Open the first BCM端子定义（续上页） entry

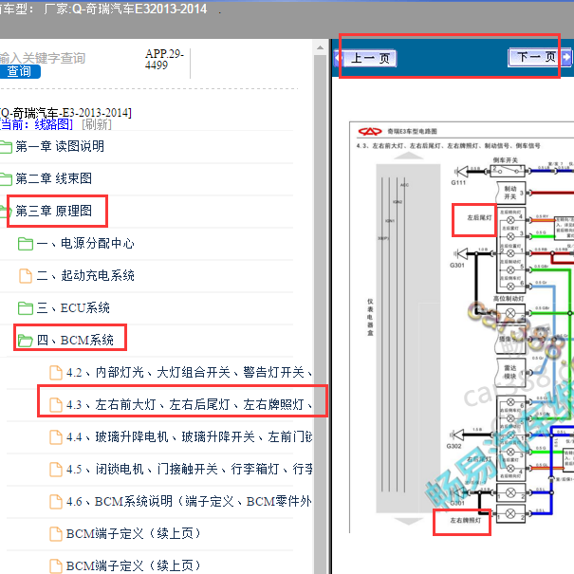pyautogui.click(x=133, y=534)
